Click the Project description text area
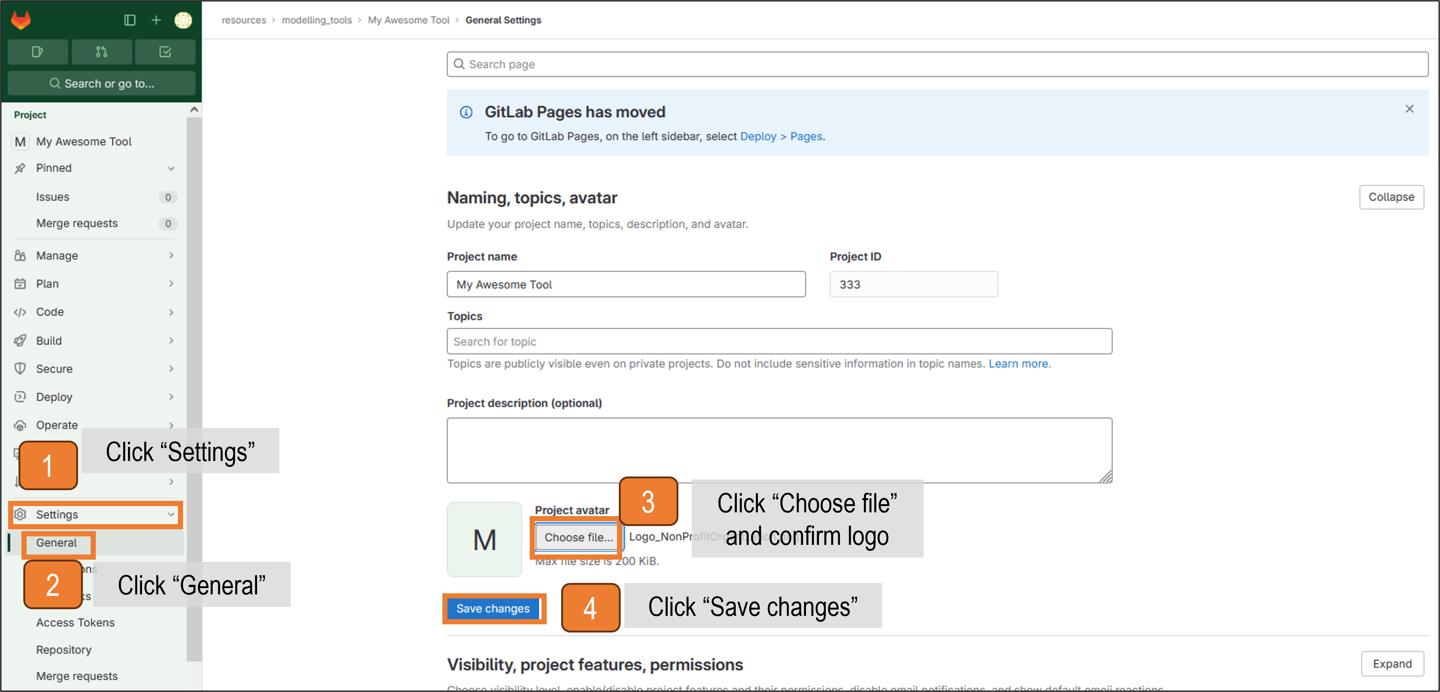Image resolution: width=1440 pixels, height=692 pixels. pyautogui.click(x=779, y=450)
